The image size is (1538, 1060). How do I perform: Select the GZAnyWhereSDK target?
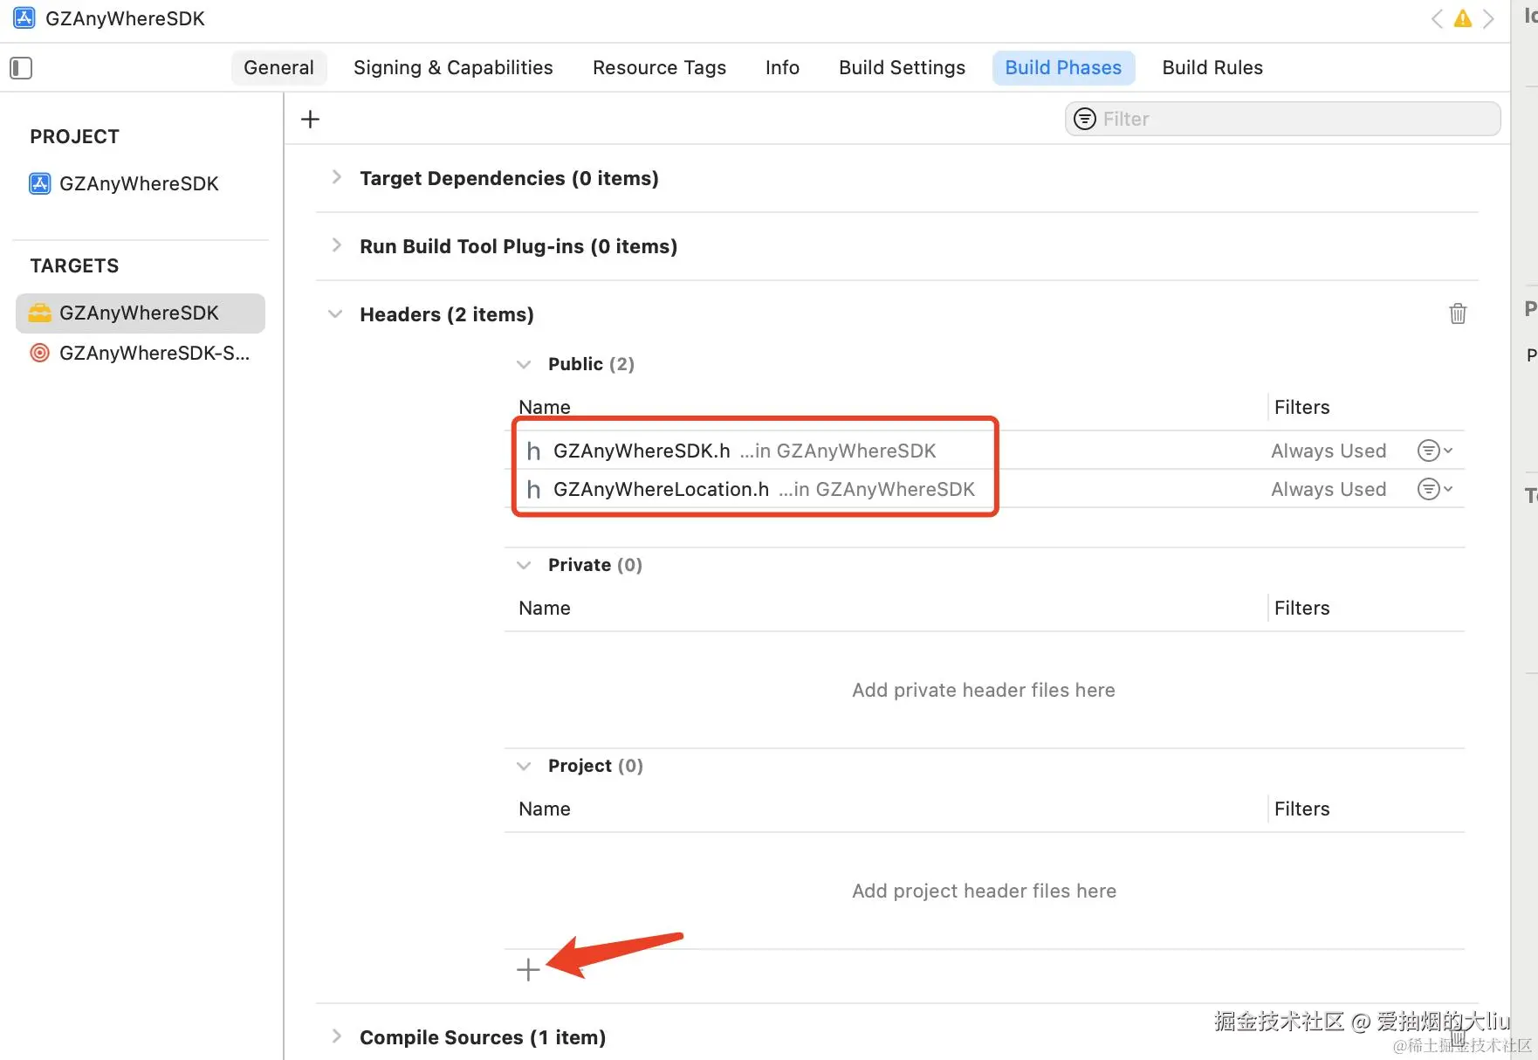(x=140, y=313)
